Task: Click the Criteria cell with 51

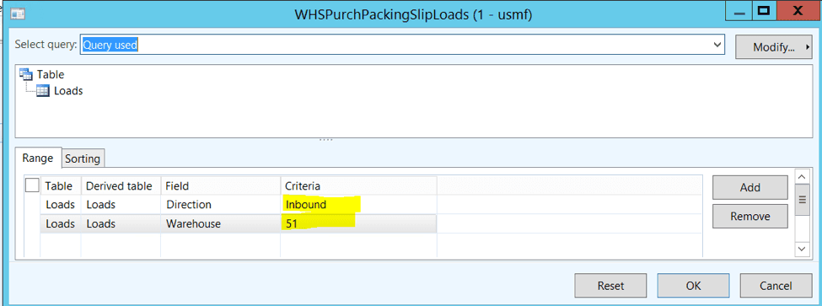Action: [358, 223]
